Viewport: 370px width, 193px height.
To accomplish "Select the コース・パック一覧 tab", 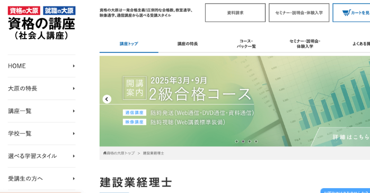I will pyautogui.click(x=246, y=44).
